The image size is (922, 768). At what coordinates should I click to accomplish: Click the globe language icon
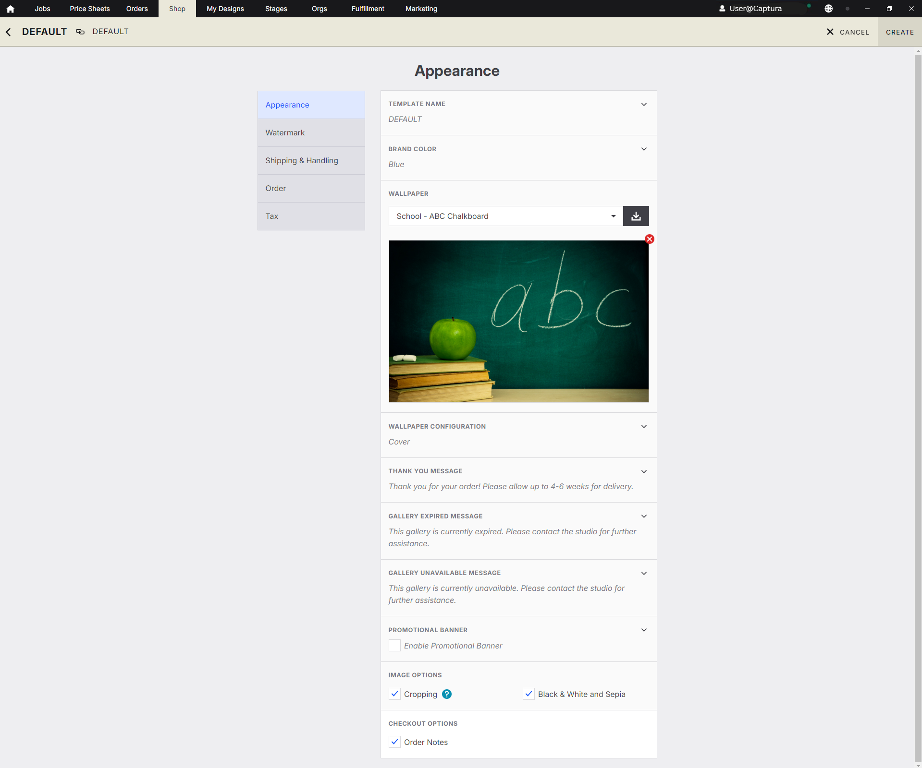[x=828, y=9]
